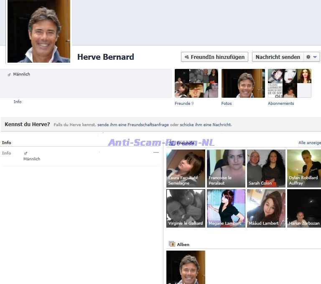Open the Freunde 9 friends list link
Screen dimensions: 321x284
(x=184, y=104)
